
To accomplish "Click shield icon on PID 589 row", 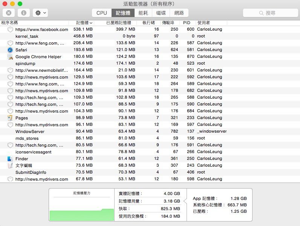I will click(x=10, y=84).
